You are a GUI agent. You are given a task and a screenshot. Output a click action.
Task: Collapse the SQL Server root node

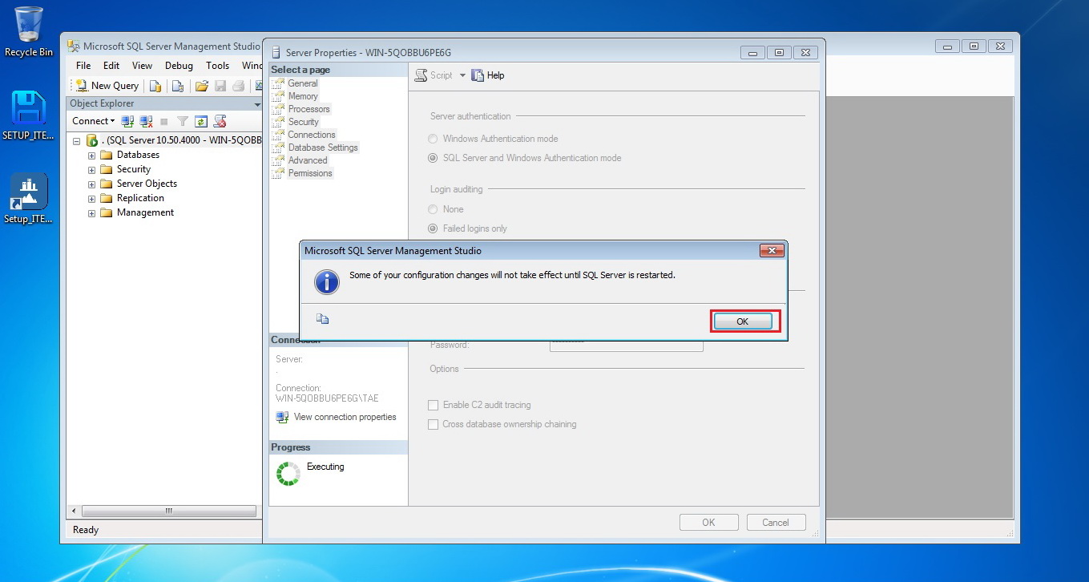(77, 140)
